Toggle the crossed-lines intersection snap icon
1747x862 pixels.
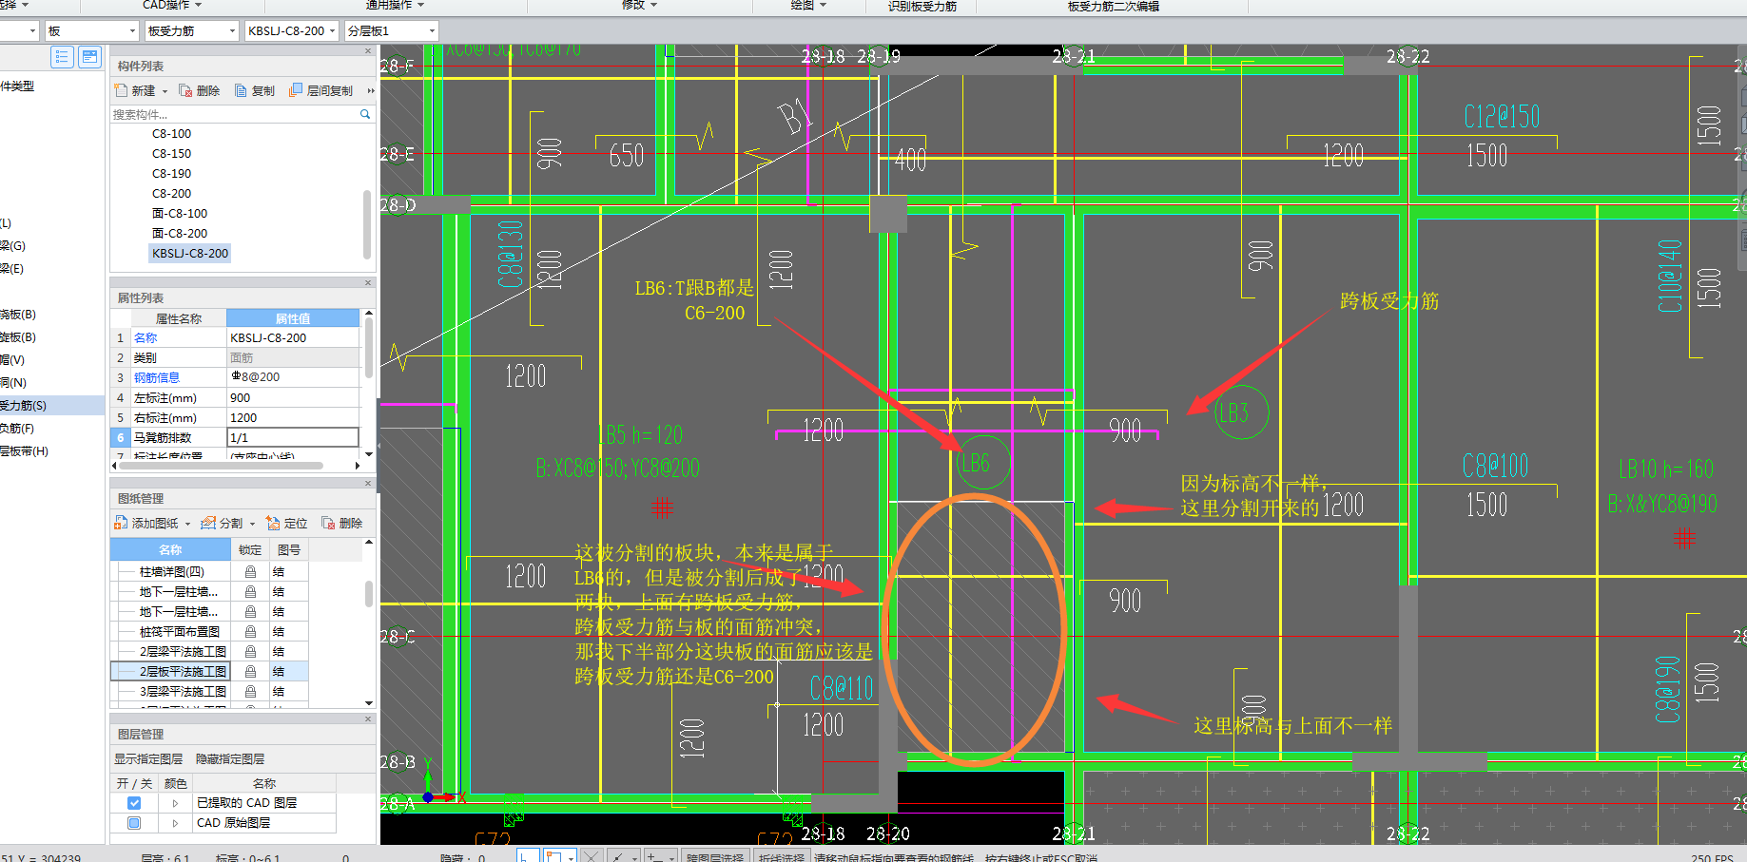pyautogui.click(x=591, y=856)
